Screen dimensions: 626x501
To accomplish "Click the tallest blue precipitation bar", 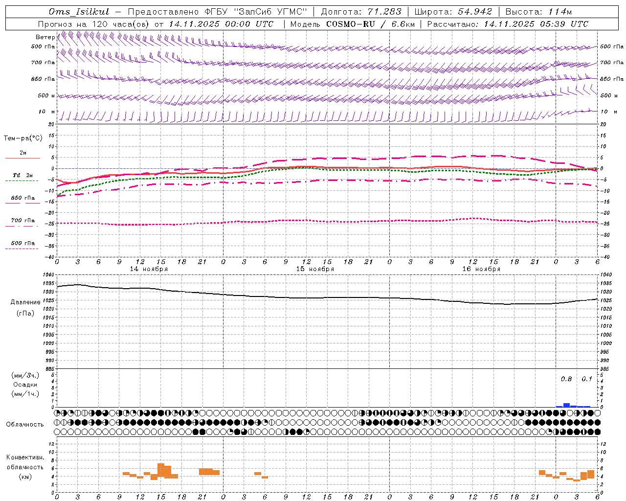I will click(x=567, y=405).
